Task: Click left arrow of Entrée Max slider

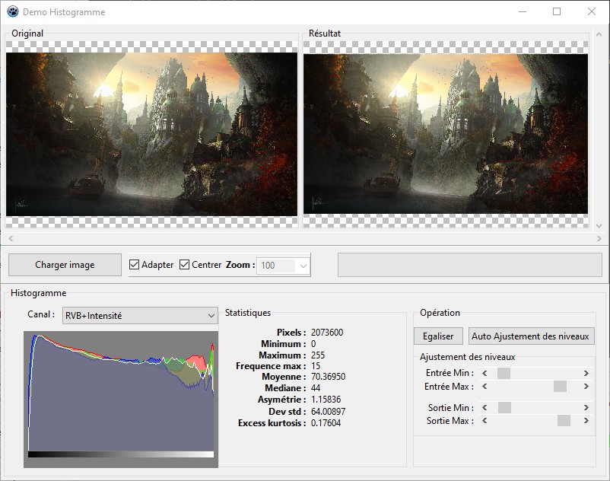Action: [x=485, y=387]
